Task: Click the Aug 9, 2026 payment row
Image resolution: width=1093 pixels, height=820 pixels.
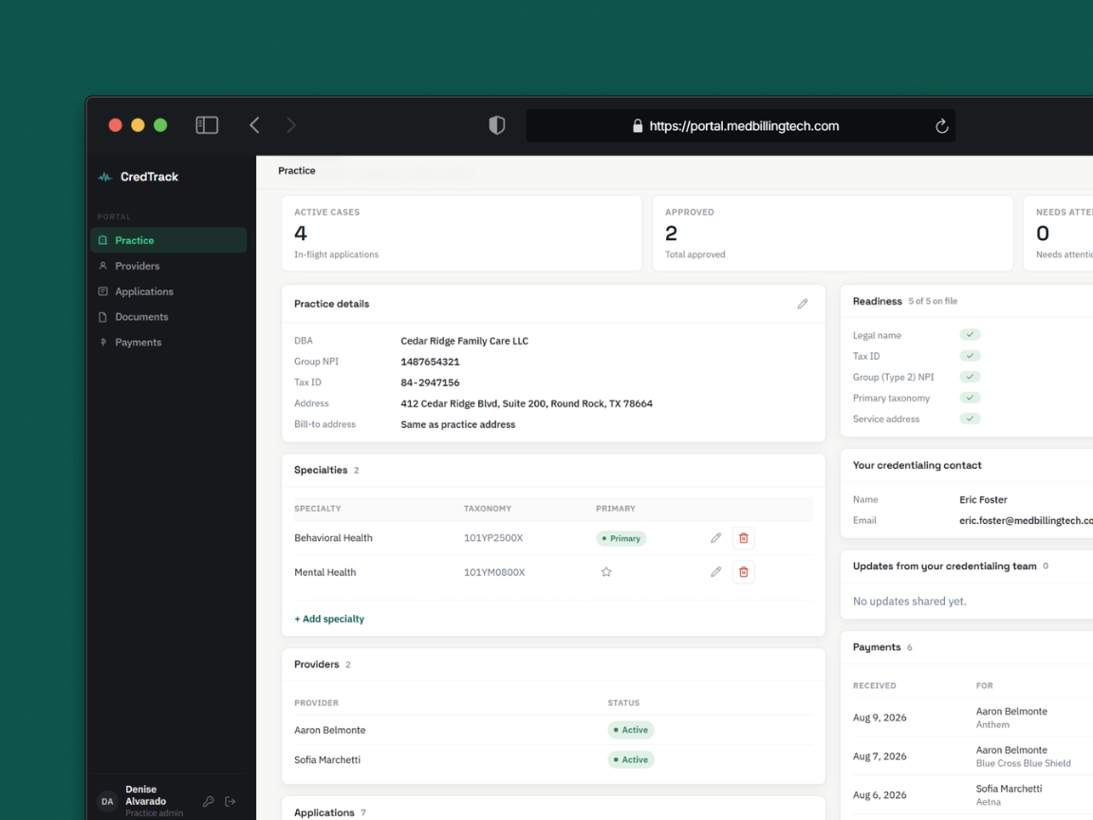Action: click(973, 717)
